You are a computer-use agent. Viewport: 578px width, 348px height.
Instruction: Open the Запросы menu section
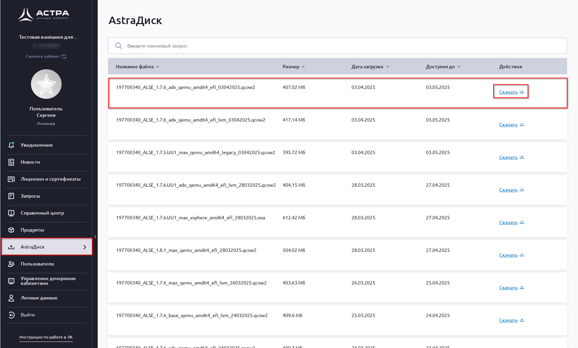click(x=30, y=196)
